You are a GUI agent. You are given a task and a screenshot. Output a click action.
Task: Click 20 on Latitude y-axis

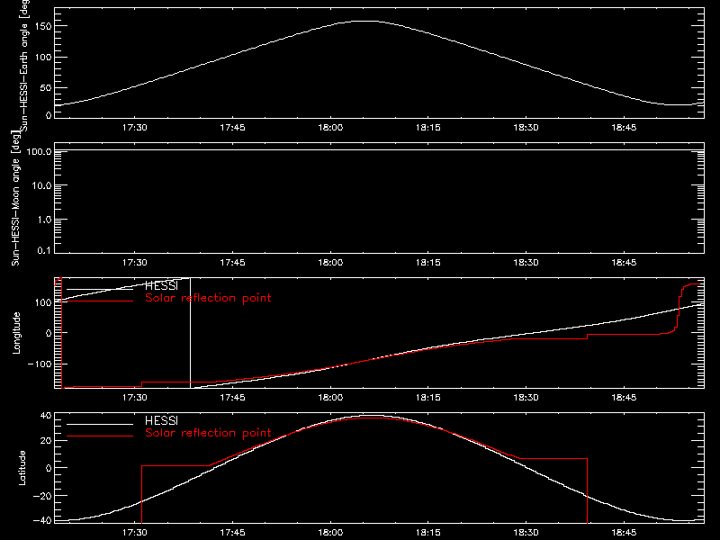coord(46,441)
